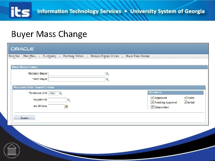
Task: Click the Buyer Mass Change slide title
Action: 49,34
